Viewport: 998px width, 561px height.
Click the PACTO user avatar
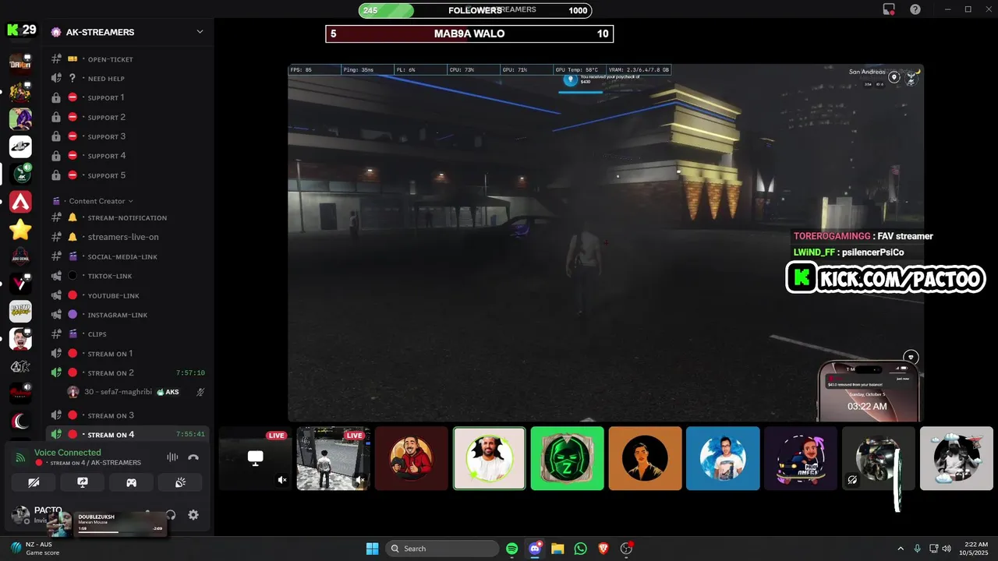pos(20,515)
